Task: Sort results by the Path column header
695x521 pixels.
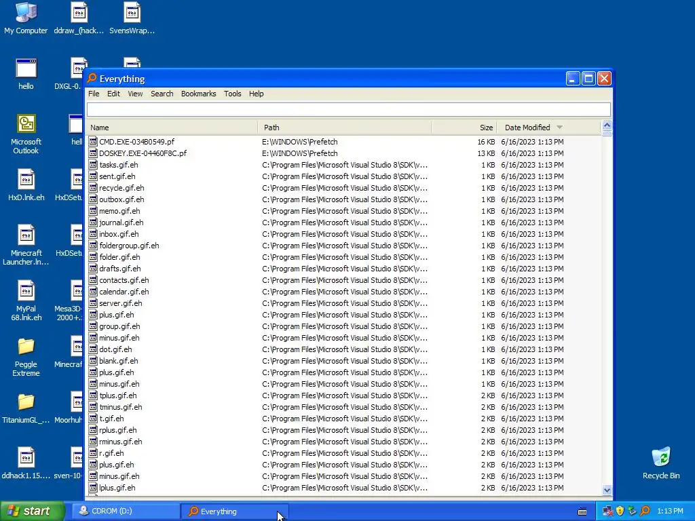Action: [344, 127]
